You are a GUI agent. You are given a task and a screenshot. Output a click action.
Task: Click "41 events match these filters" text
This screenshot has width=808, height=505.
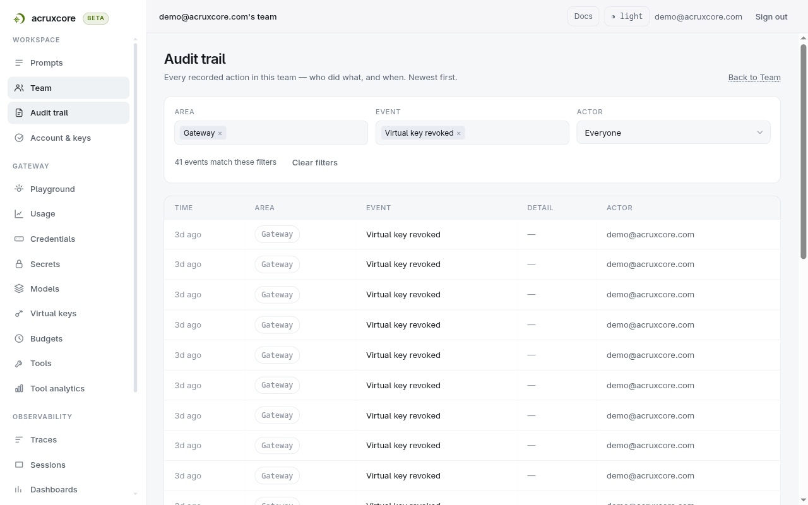point(225,162)
